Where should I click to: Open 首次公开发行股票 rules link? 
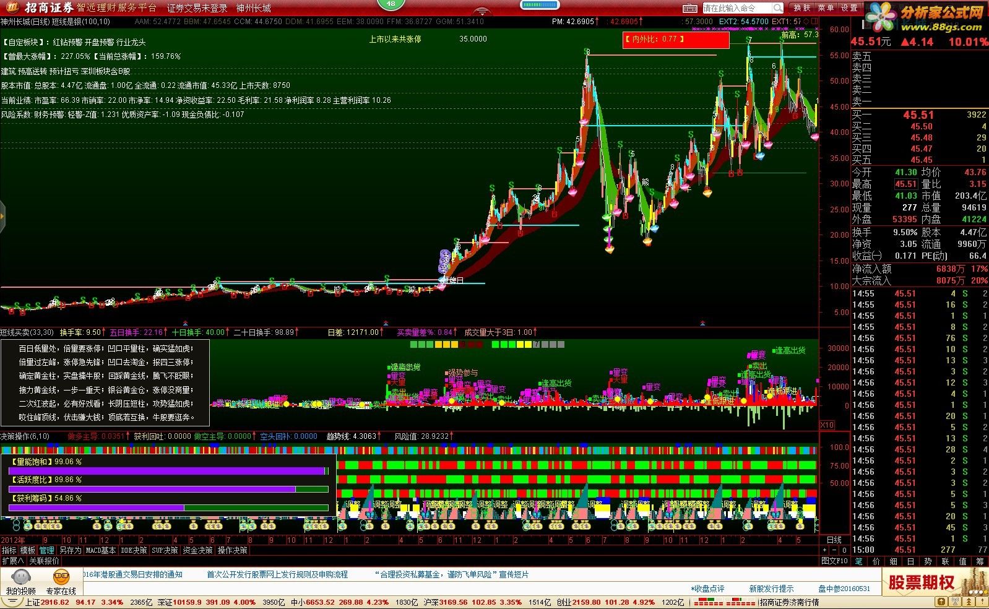[x=277, y=574]
